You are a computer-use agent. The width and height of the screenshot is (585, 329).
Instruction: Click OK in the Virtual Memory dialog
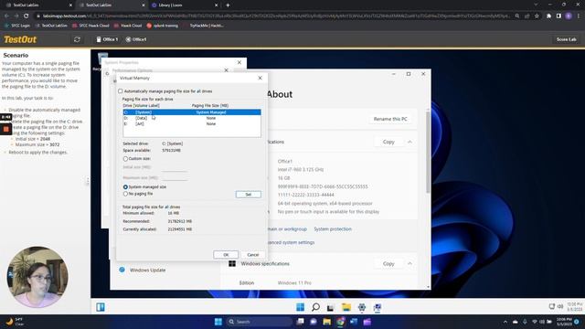pos(226,254)
